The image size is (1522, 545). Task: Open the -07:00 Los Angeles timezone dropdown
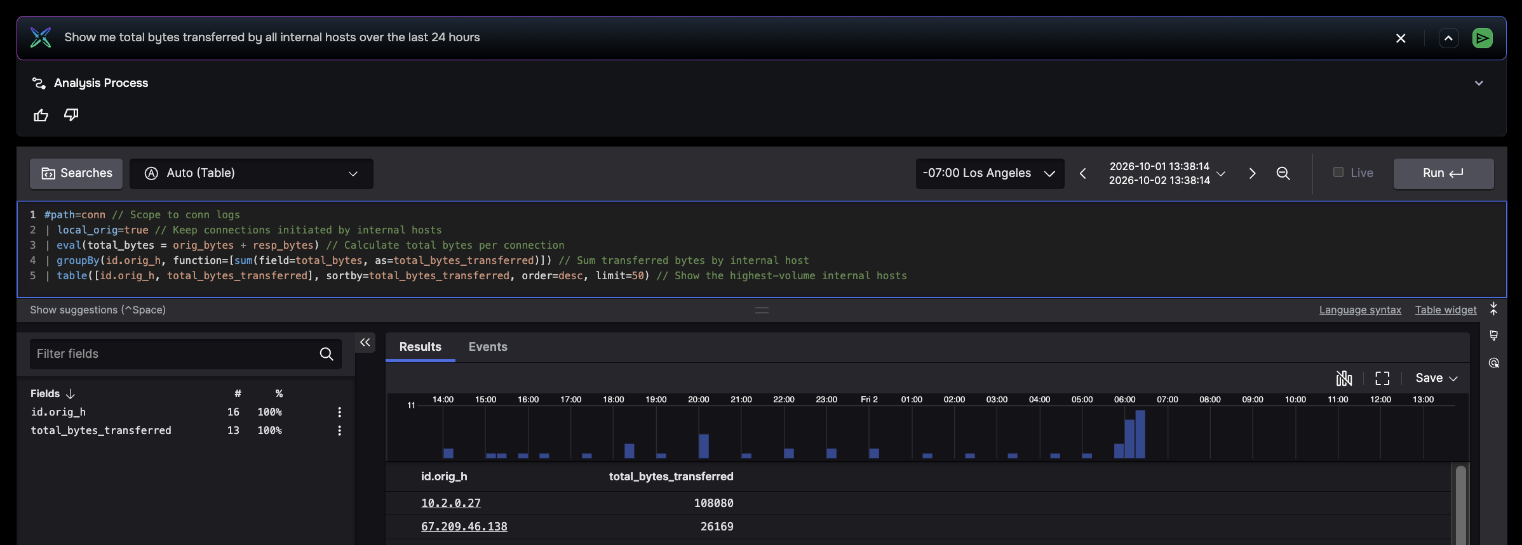(x=990, y=173)
